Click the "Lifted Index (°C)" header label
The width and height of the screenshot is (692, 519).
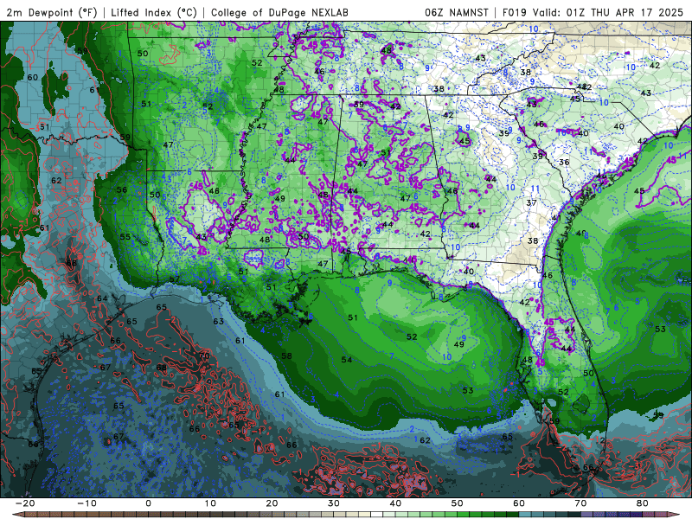154,13
